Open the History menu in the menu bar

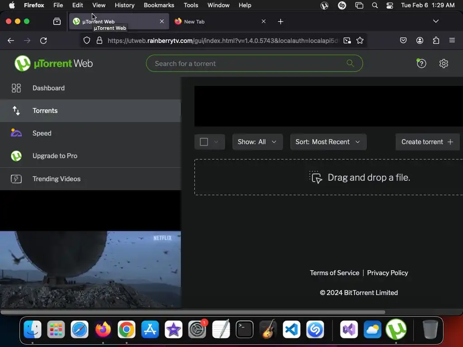click(x=125, y=5)
